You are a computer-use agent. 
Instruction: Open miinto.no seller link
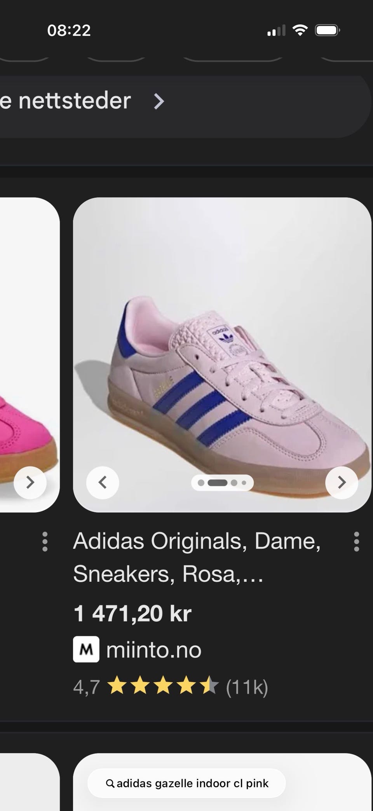[x=153, y=650]
